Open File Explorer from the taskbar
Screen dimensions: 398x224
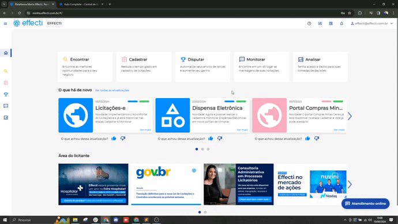pos(75,220)
